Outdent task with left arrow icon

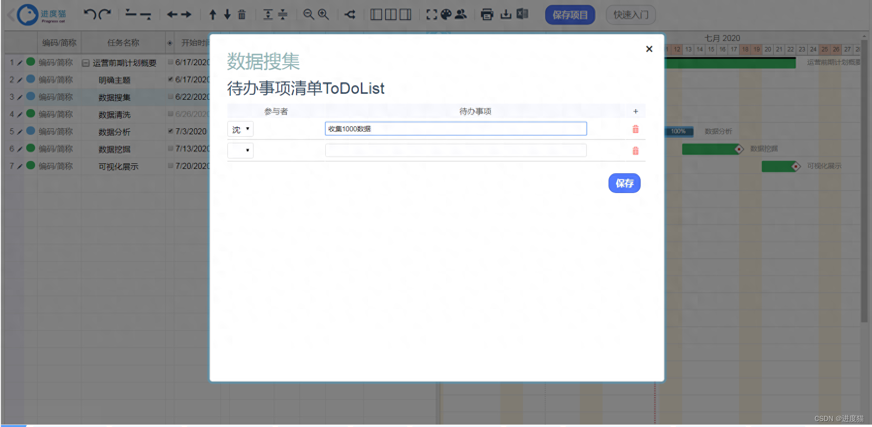172,14
